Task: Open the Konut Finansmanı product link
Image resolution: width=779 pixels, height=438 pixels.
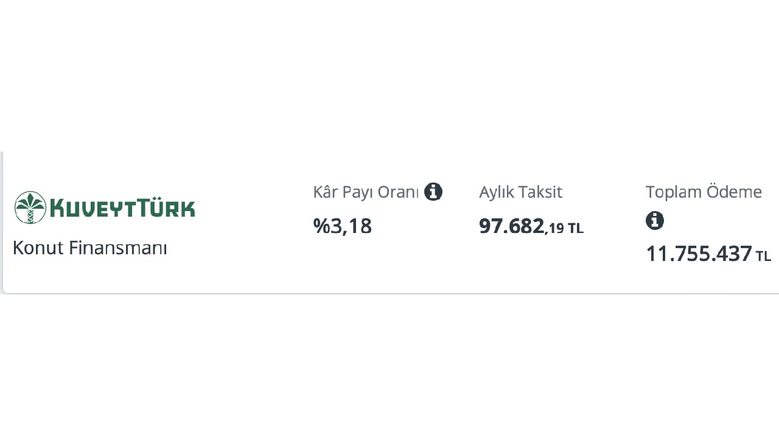Action: (90, 248)
